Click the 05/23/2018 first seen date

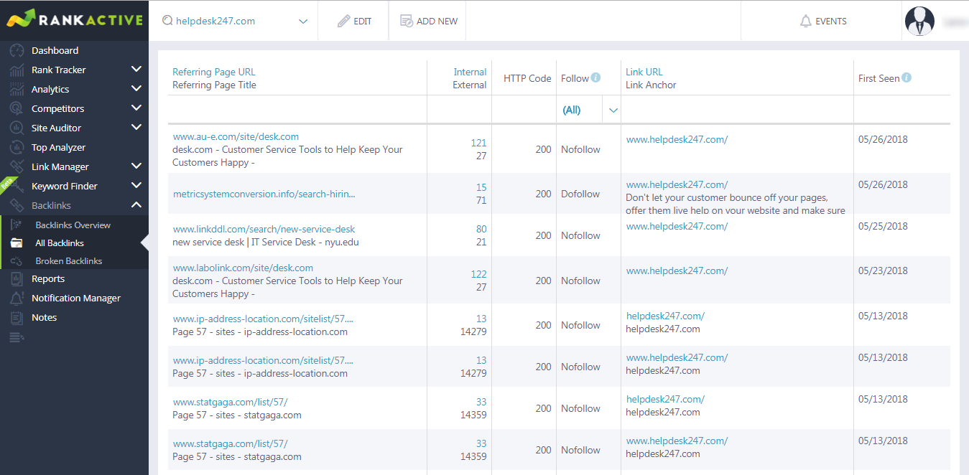(883, 271)
